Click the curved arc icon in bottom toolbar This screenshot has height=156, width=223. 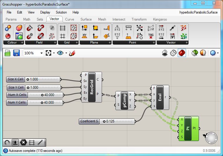click(x=7, y=142)
